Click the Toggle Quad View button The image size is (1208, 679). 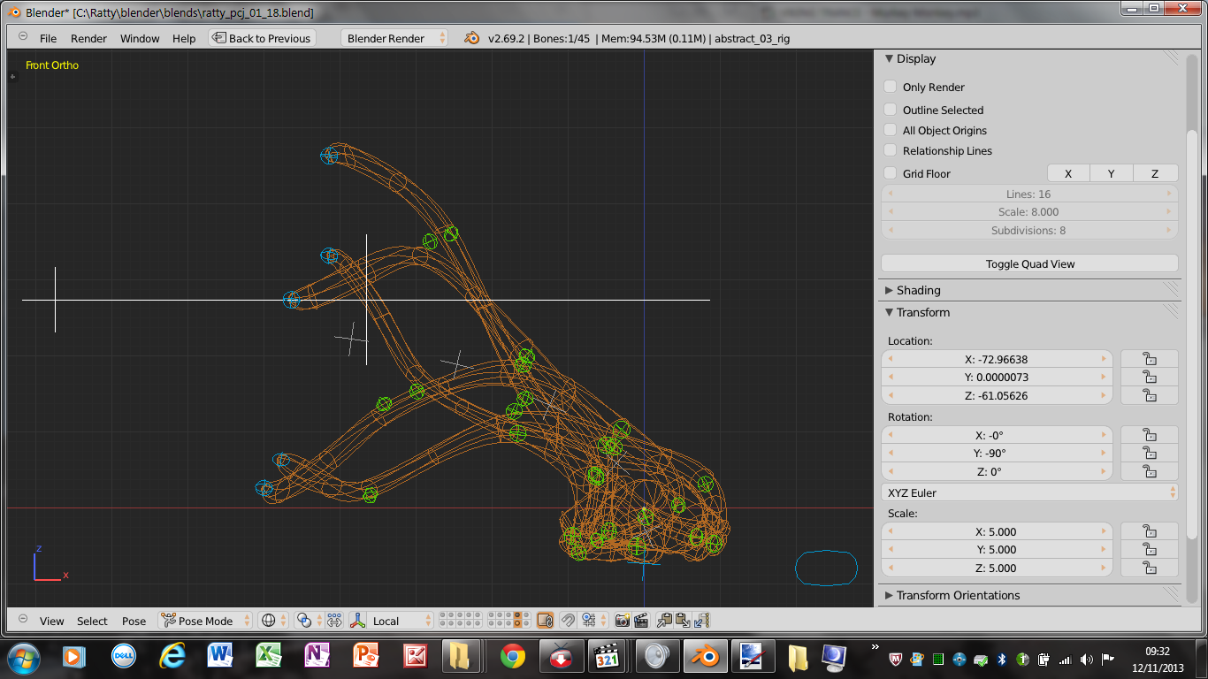point(1030,263)
